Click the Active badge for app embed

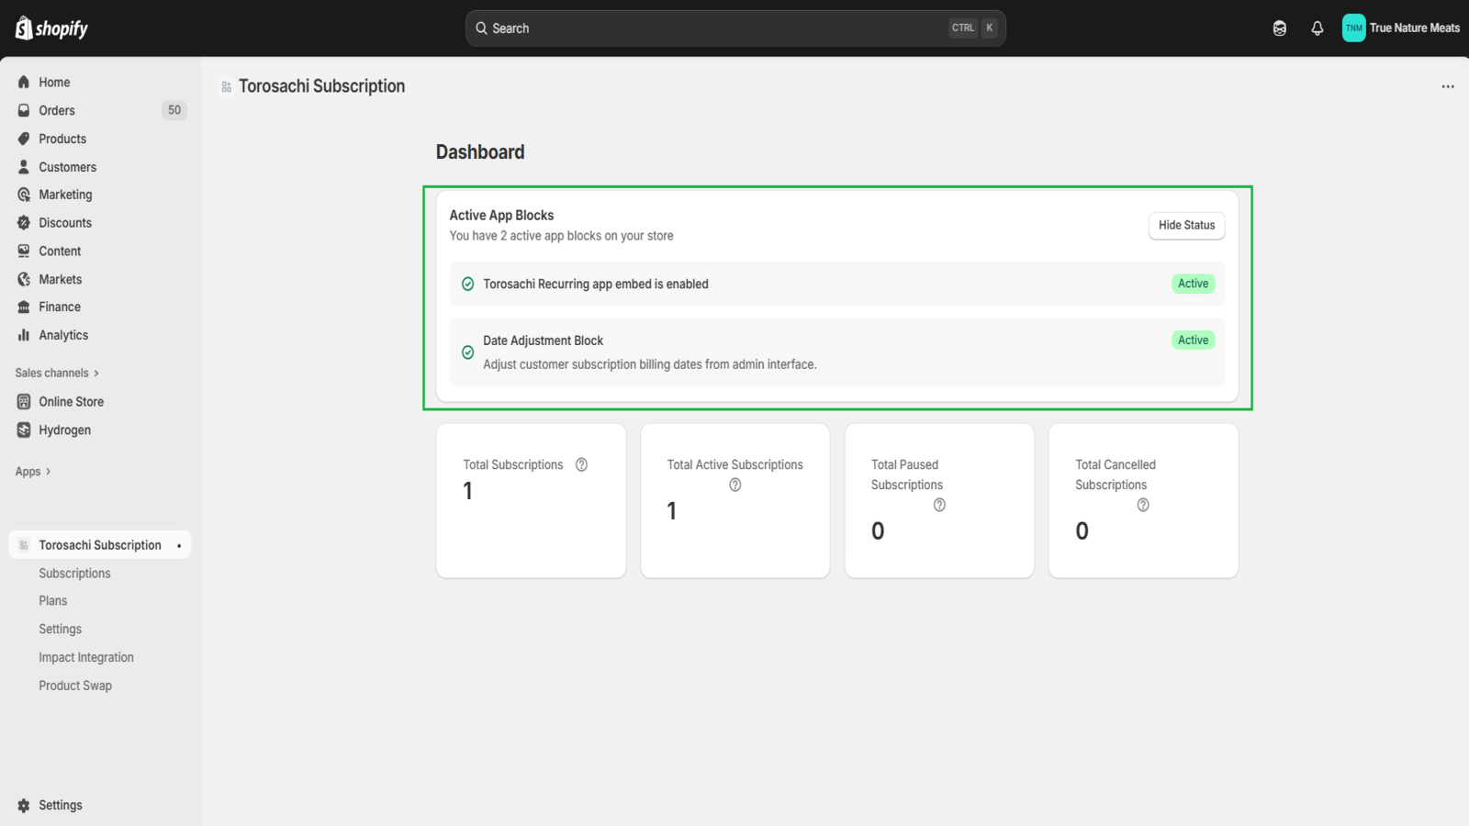point(1193,284)
